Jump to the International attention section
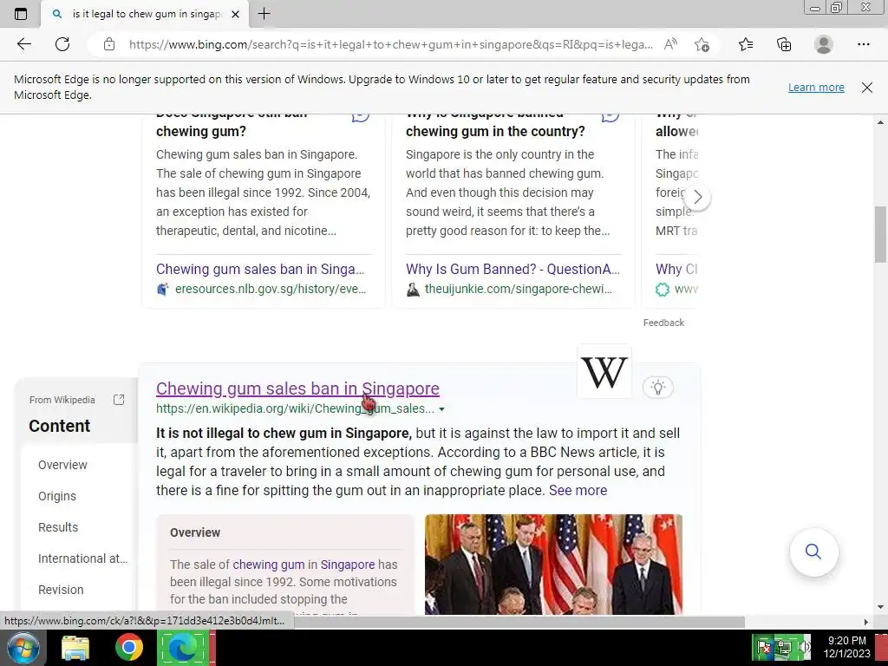Viewport: 888px width, 666px height. pyautogui.click(x=82, y=558)
